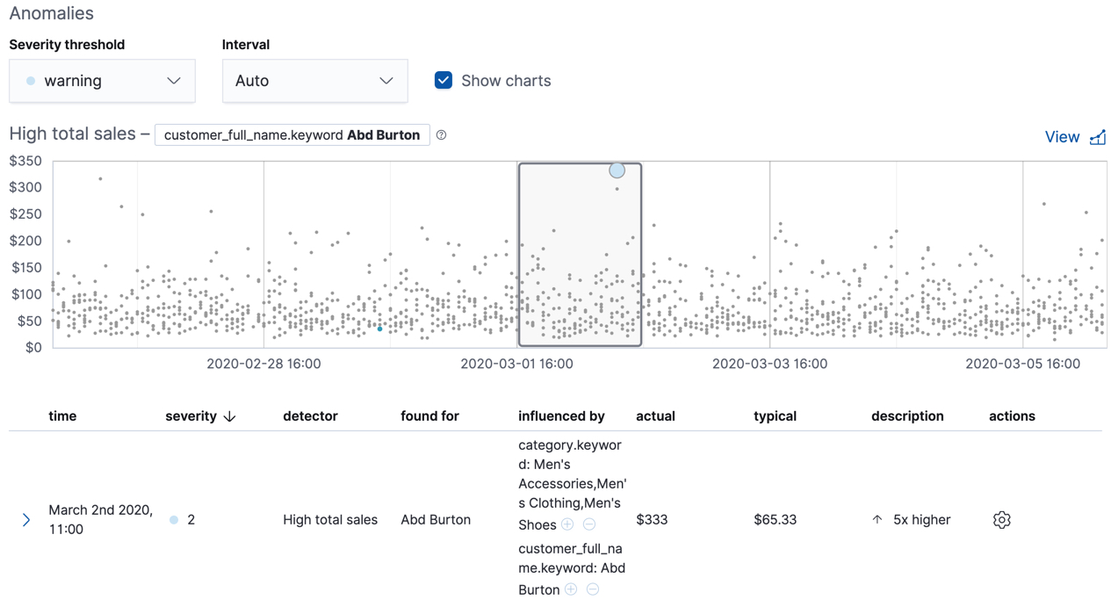The width and height of the screenshot is (1119, 607).
Task: Click the up arrow before 5x higher
Action: click(877, 519)
